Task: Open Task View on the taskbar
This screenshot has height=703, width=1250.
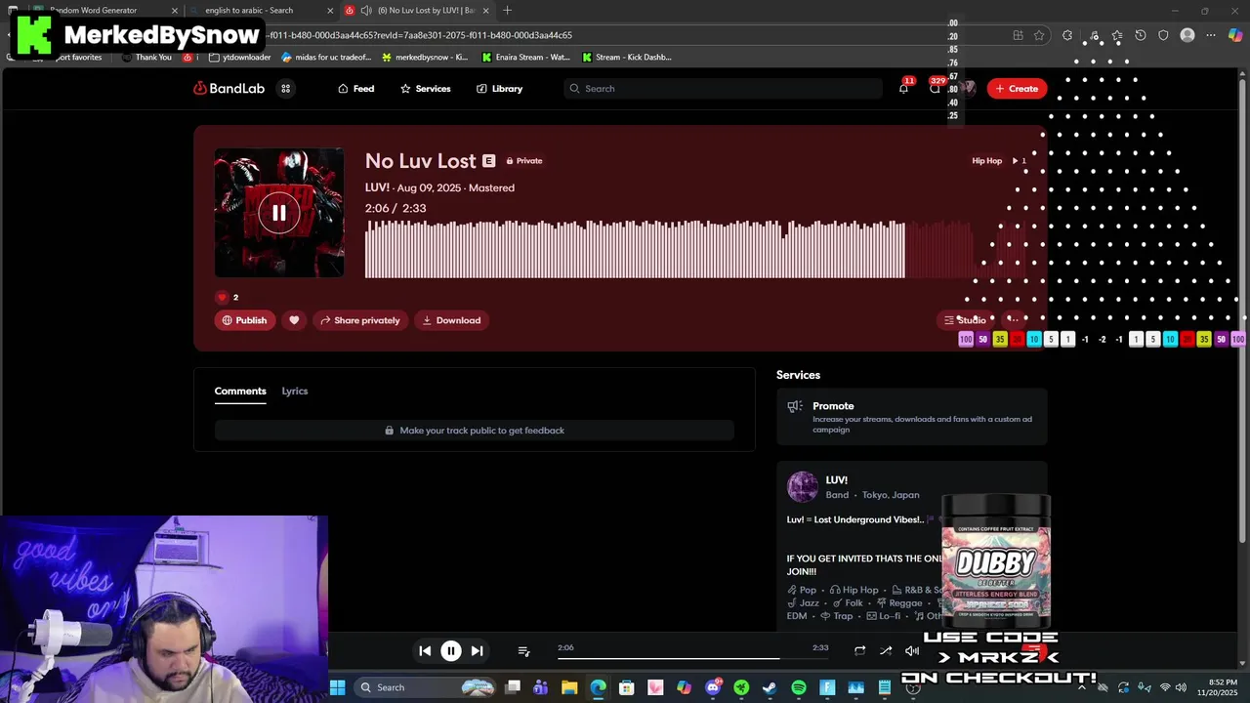Action: (513, 687)
